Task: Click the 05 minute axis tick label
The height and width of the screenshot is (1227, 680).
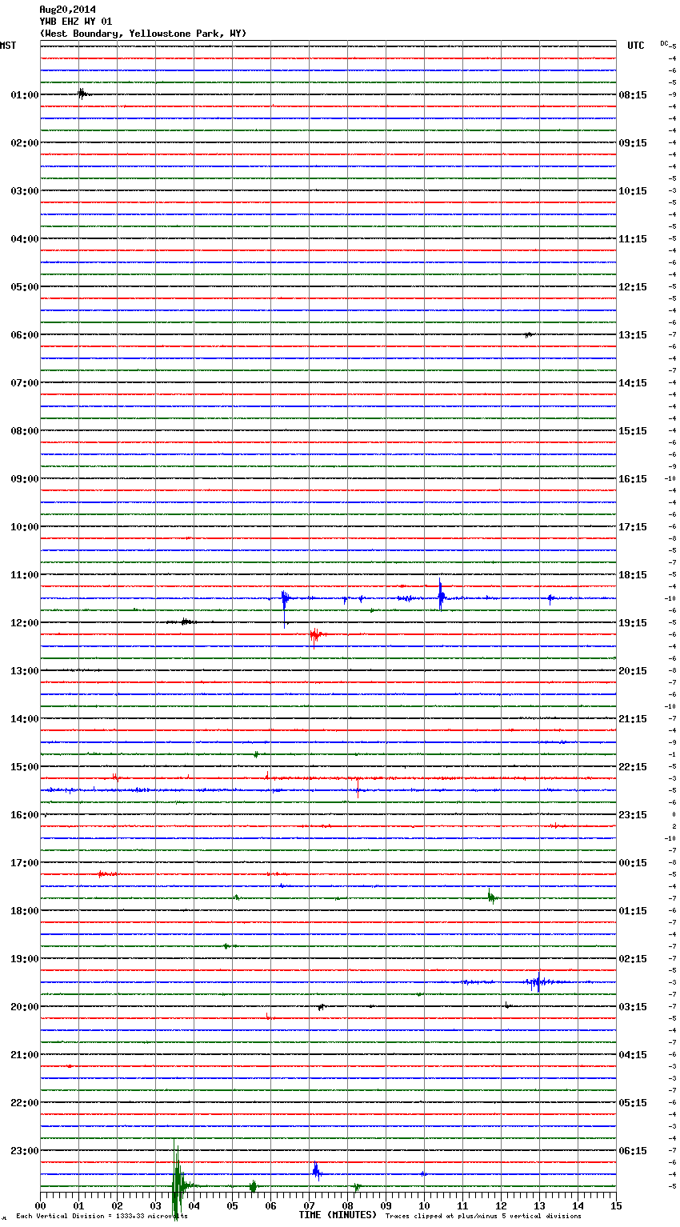Action: pos(232,1205)
